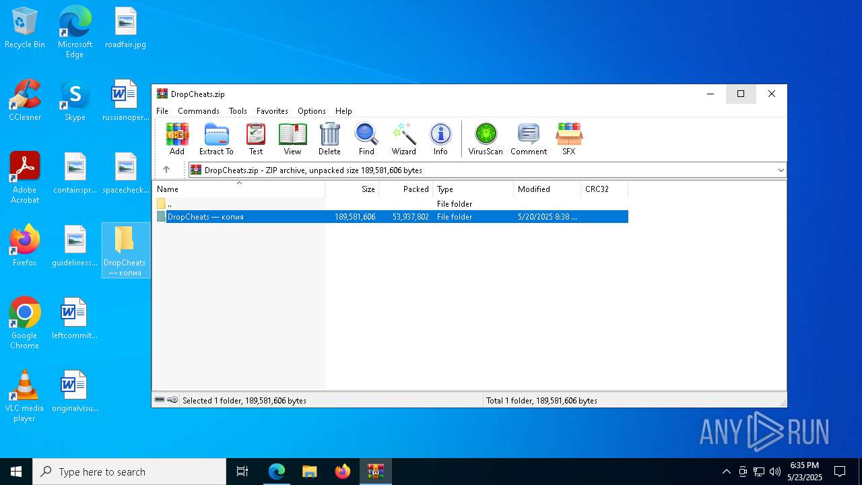
Task: Open Microsoft Edge from the taskbar
Action: point(277,472)
